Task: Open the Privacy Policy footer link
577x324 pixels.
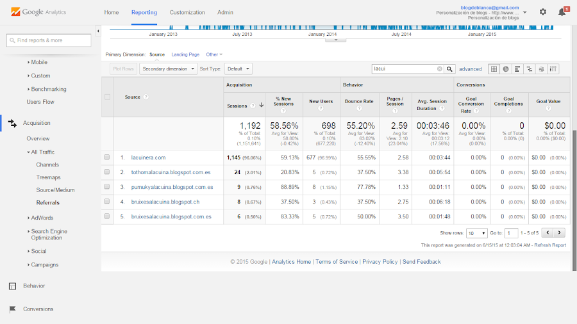Action: click(x=380, y=261)
